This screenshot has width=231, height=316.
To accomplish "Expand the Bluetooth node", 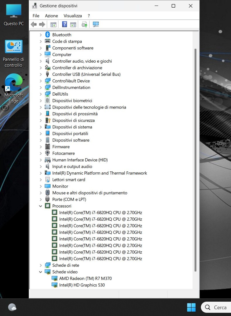I will click(41, 35).
